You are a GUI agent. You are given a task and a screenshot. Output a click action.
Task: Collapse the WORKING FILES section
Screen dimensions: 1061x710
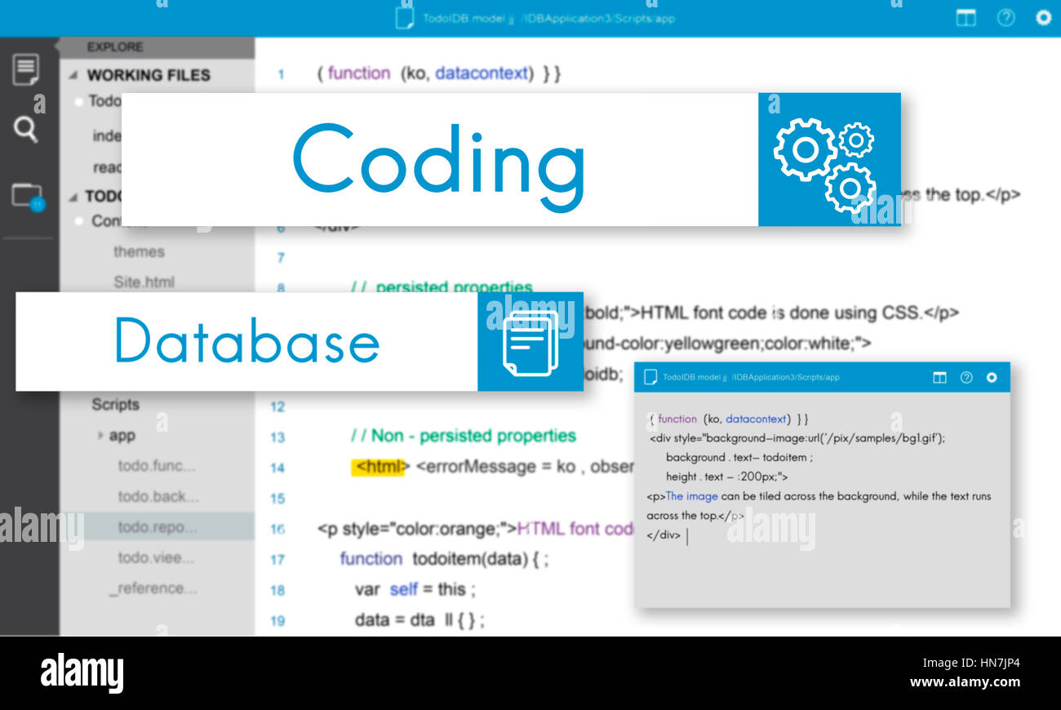tap(73, 75)
